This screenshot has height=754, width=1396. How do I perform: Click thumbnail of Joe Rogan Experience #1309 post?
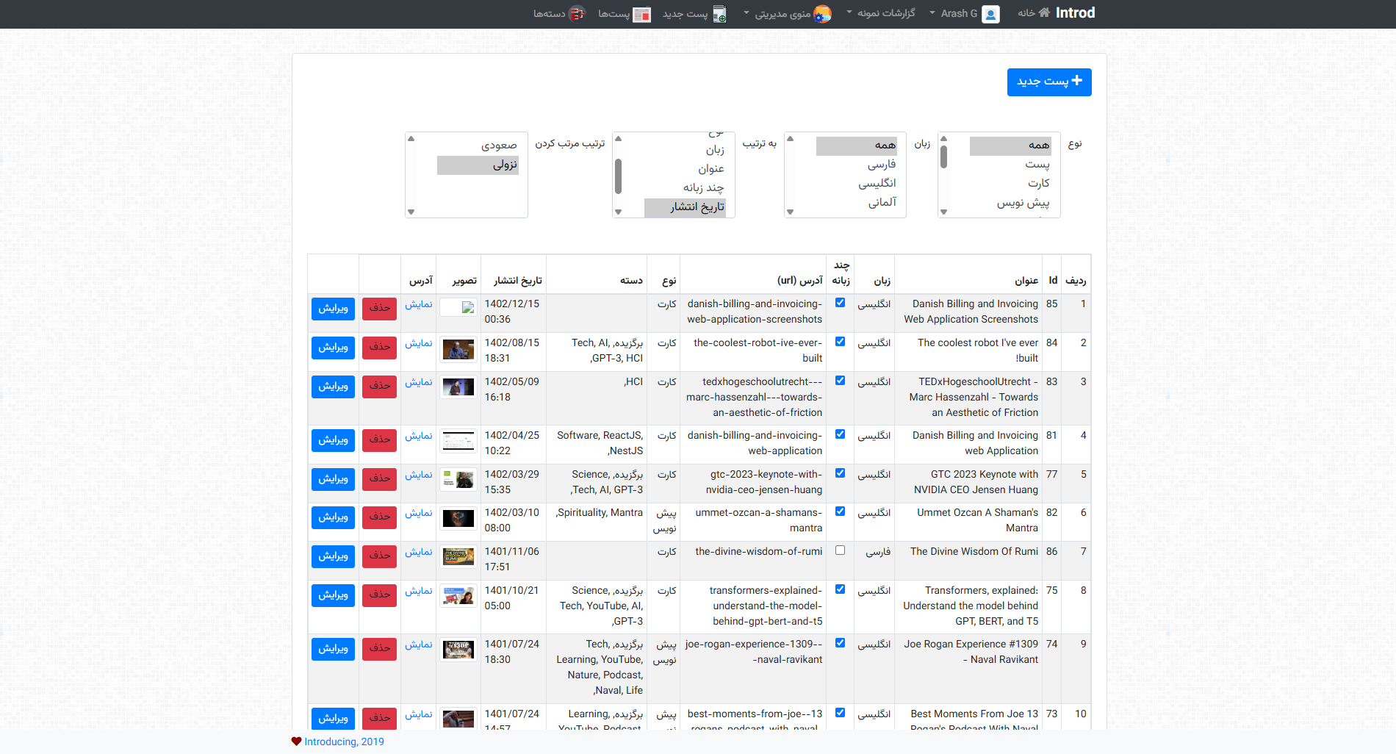click(x=458, y=650)
